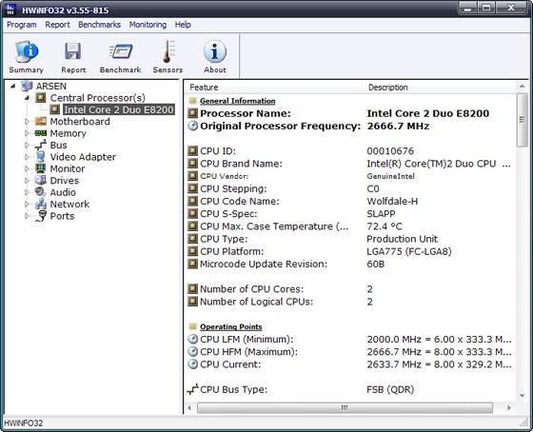
Task: Select Intel Core 2 Duo E8200 item
Action: [119, 109]
